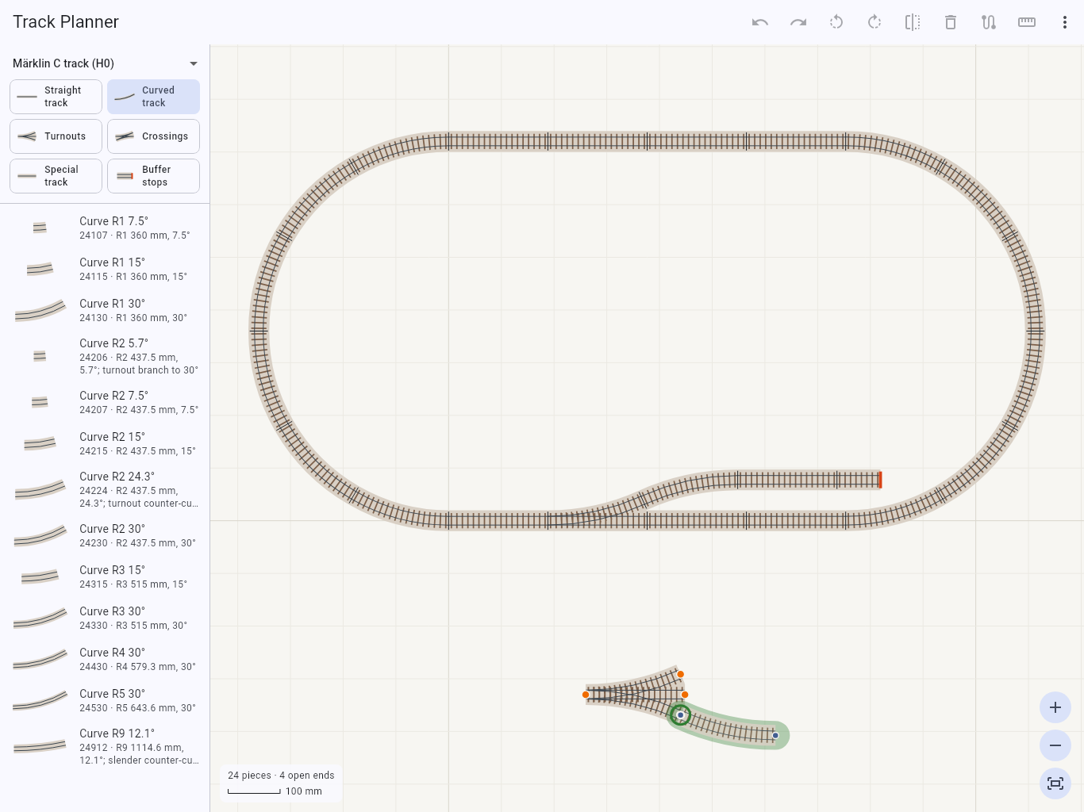Open the ruler measurement tool

pos(1027,22)
